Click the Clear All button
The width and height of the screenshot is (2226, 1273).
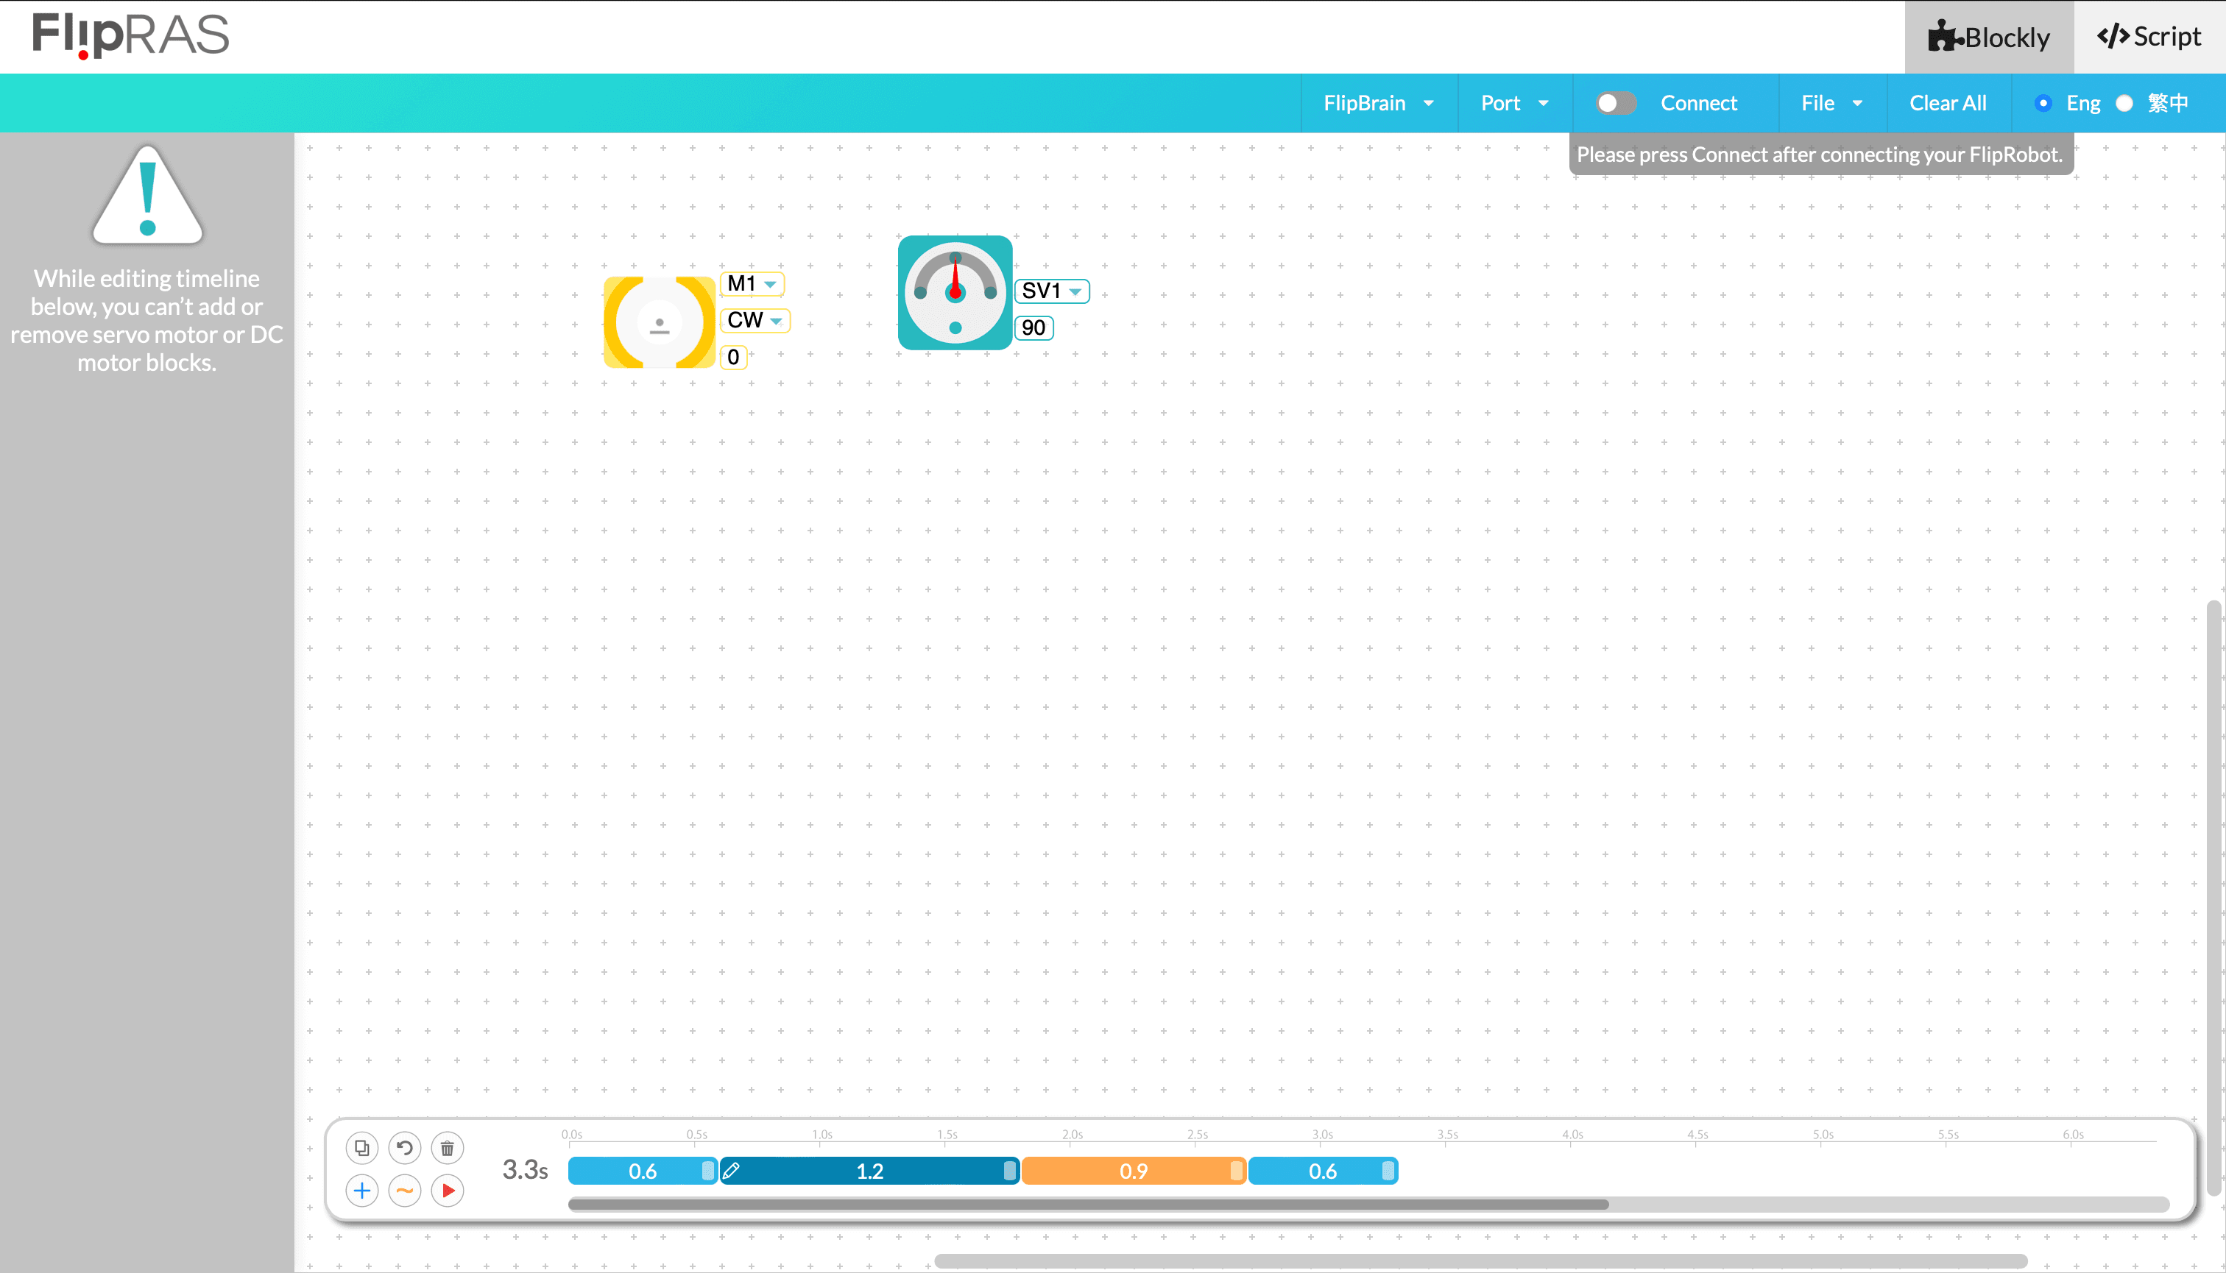[1948, 103]
